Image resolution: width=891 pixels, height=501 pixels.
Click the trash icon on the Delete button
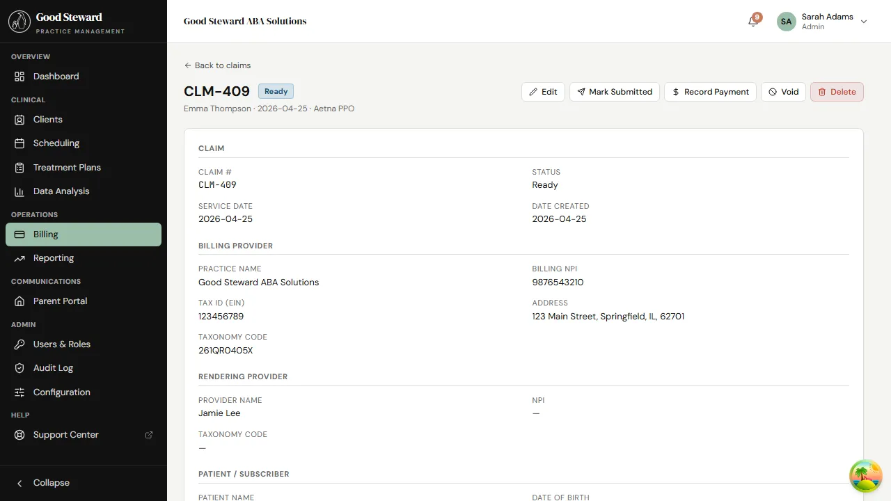[x=821, y=92]
